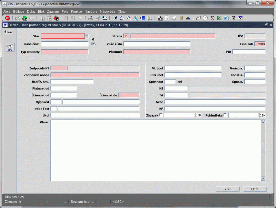Screen dimensions: 276x208
Task: Click the scissors cut icon
Action: 115,18
